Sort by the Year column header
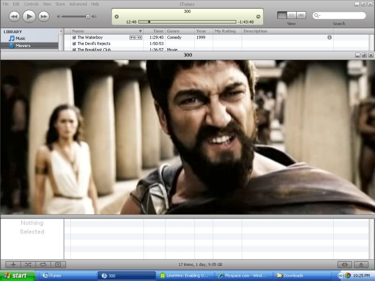Viewport: 375px width, 281px height. 204,31
